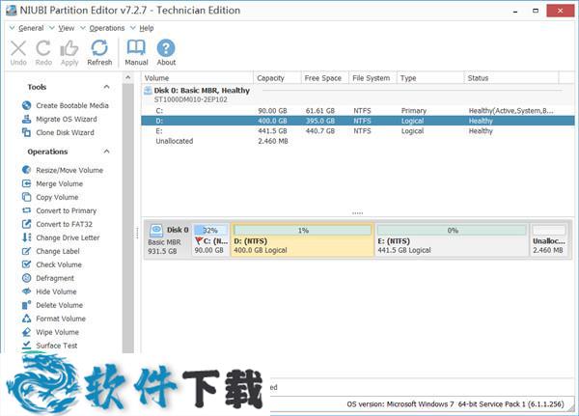The height and width of the screenshot is (416, 579).
Task: Click the sidebar scroll up arrow
Action: (128, 77)
